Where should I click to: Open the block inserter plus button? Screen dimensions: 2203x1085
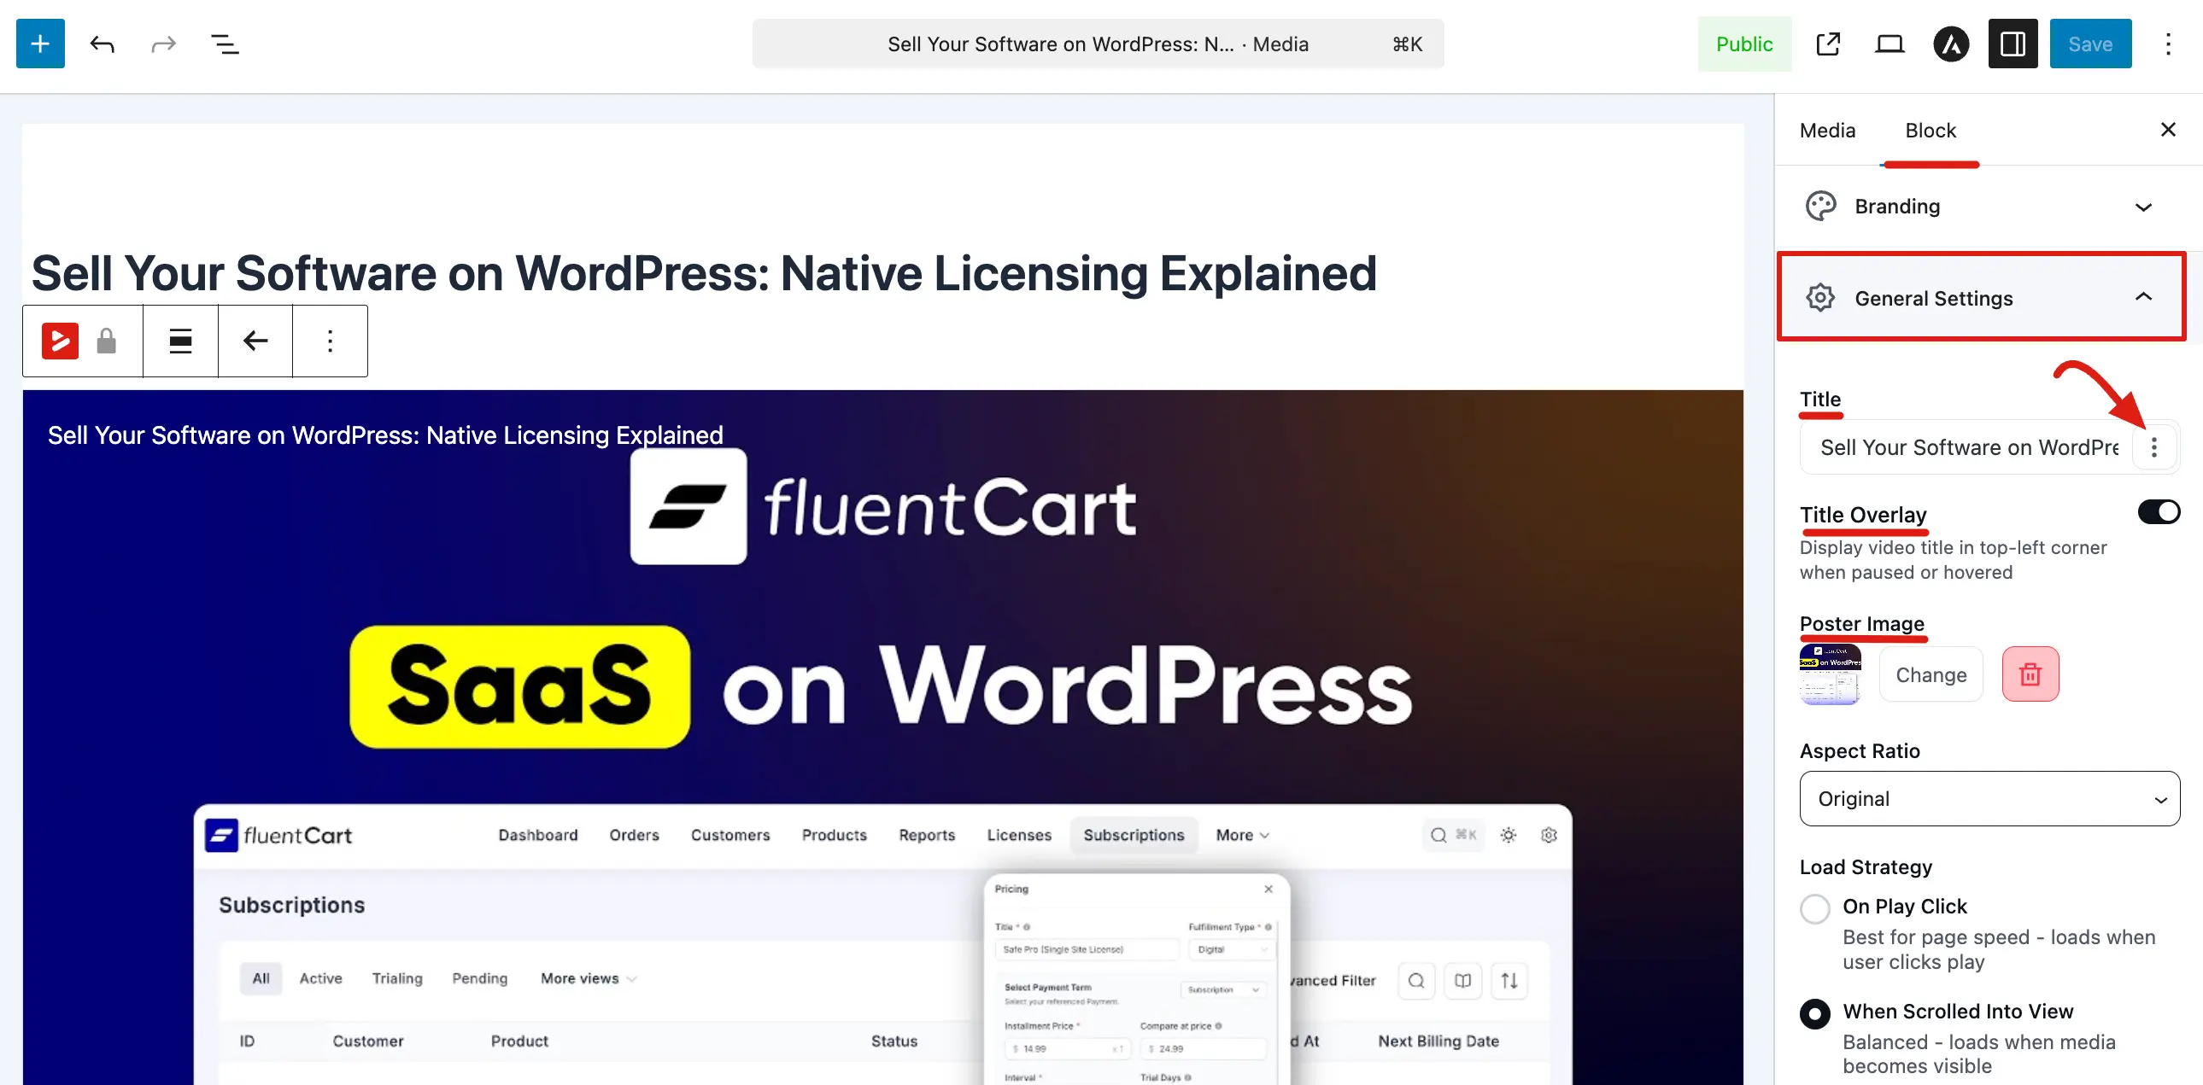(40, 44)
